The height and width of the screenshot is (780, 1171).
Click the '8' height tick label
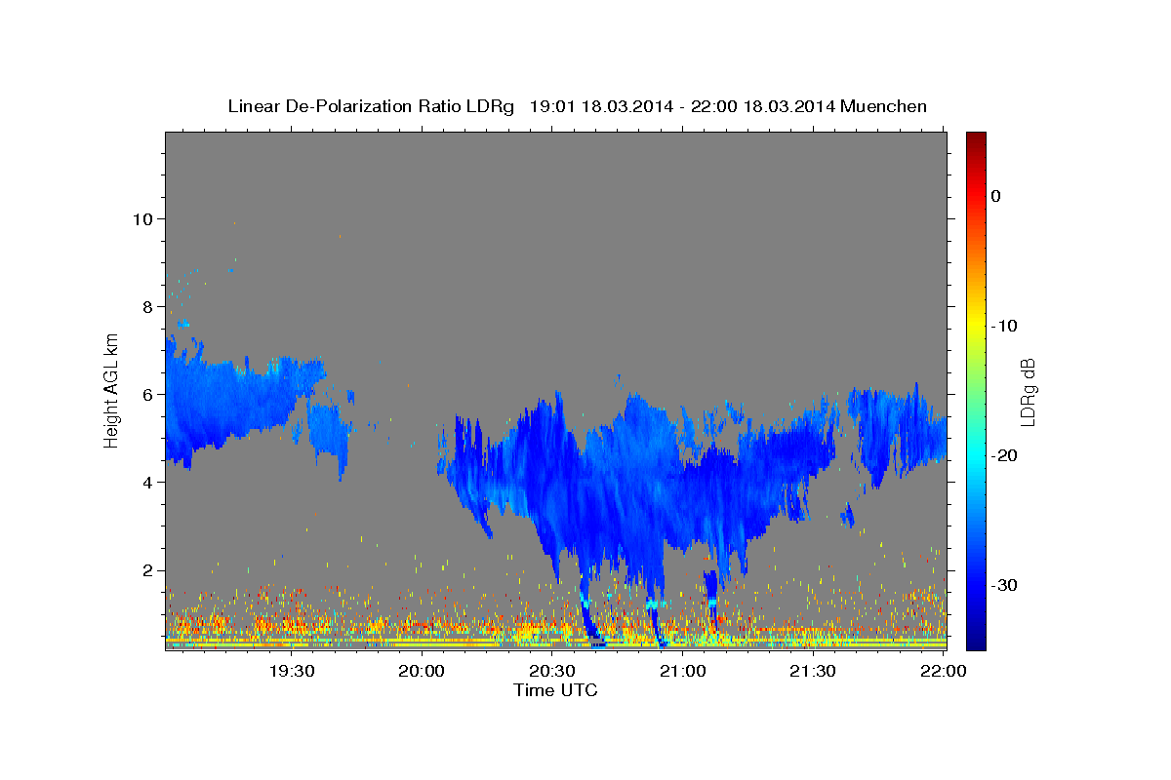point(146,306)
